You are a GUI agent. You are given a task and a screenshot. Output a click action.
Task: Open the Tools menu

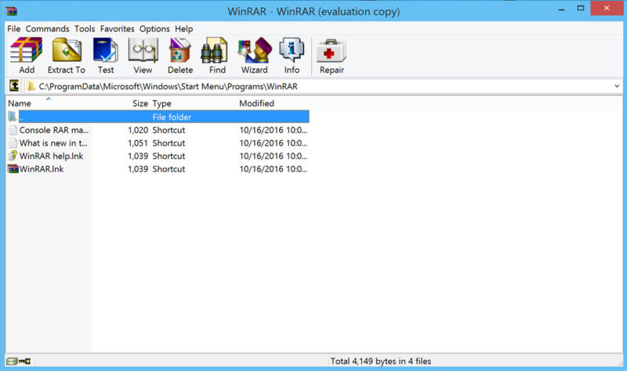[85, 29]
